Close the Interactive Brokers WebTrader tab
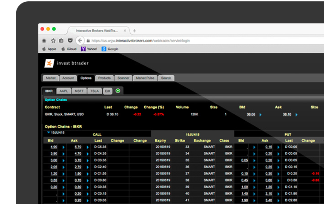Screen dimensions: 324x204 [x=125, y=31]
